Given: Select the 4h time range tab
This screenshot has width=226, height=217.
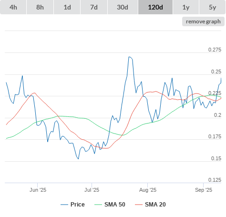Looking at the screenshot, I should [x=13, y=7].
